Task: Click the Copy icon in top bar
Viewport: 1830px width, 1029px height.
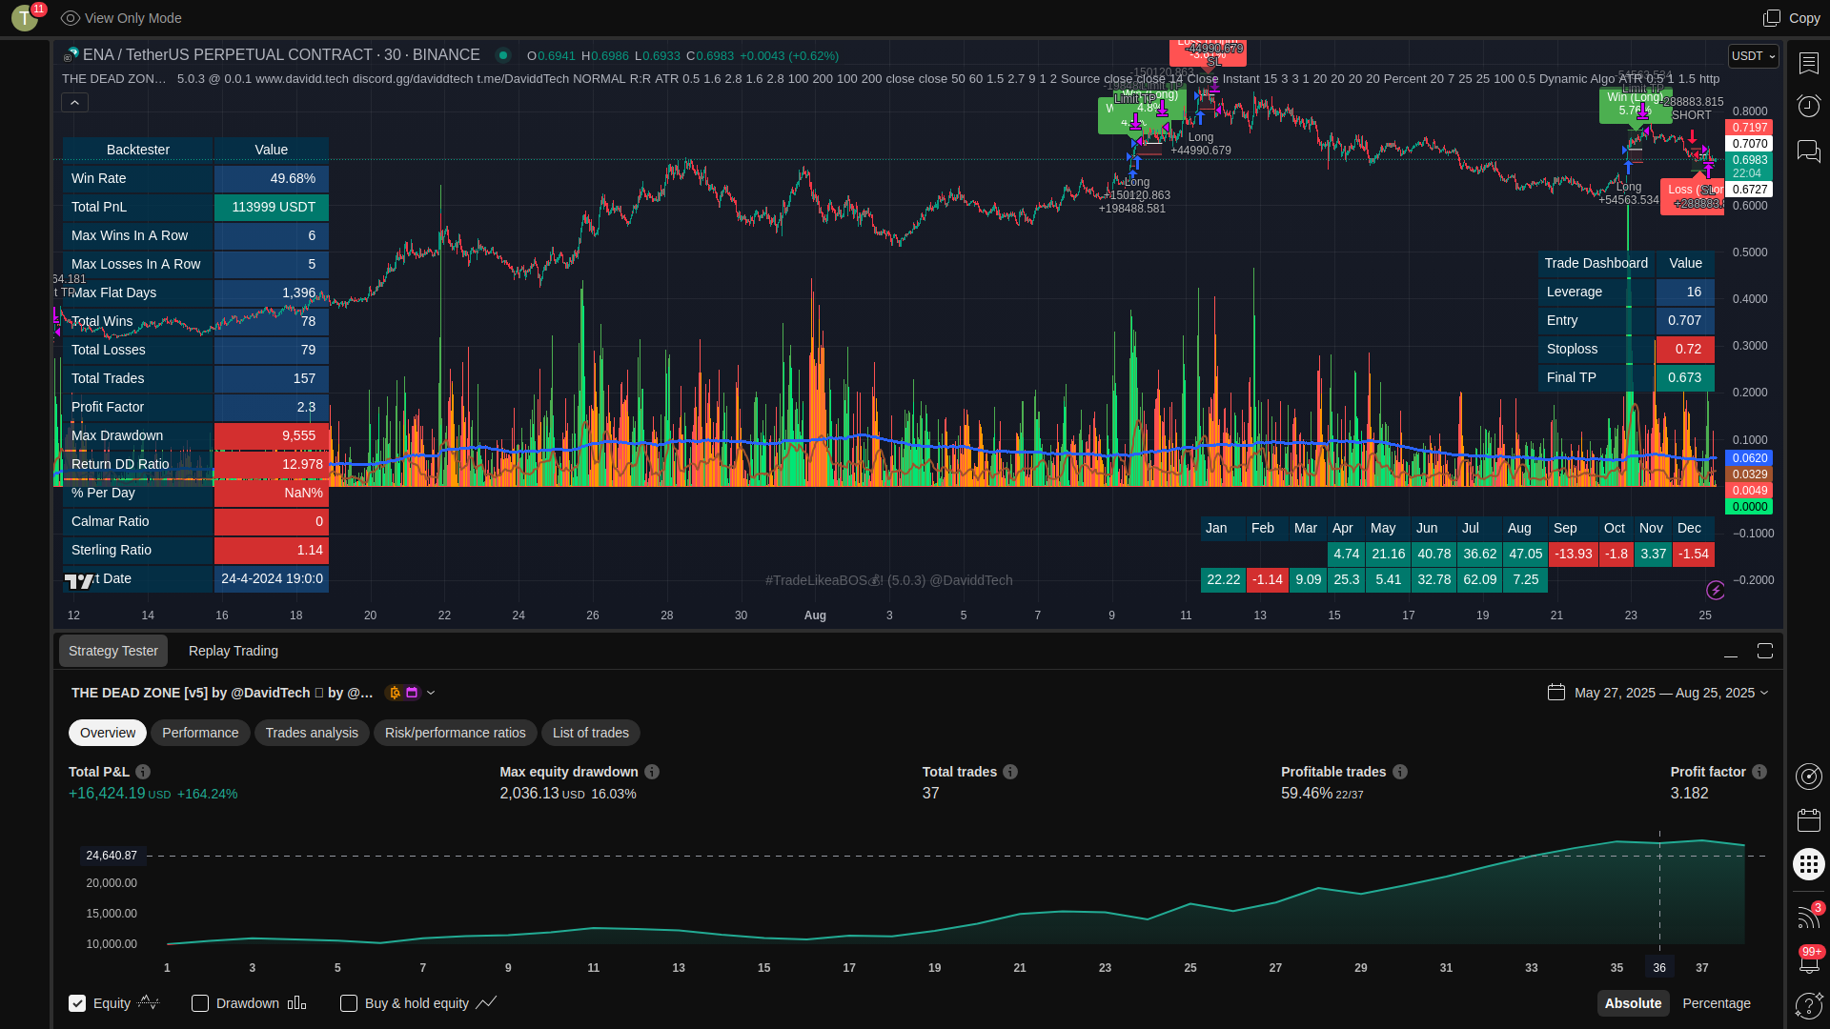Action: point(1771,18)
